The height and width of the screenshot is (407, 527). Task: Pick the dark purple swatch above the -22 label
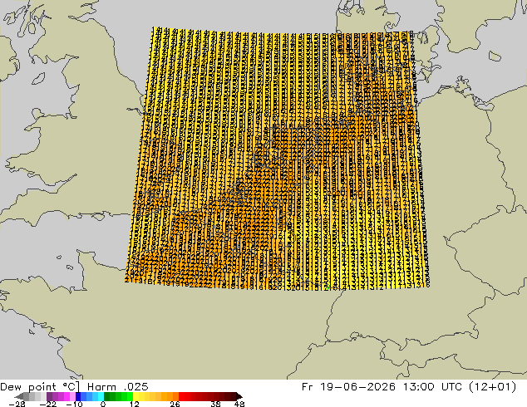pos(49,396)
